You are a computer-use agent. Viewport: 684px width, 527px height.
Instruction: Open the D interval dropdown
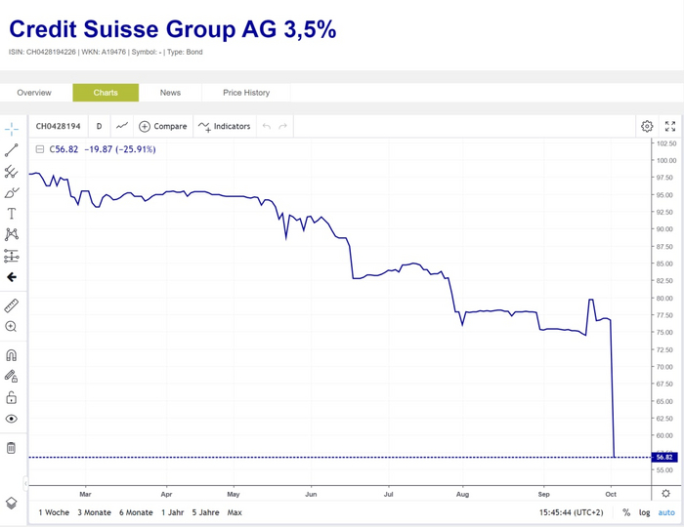(99, 126)
